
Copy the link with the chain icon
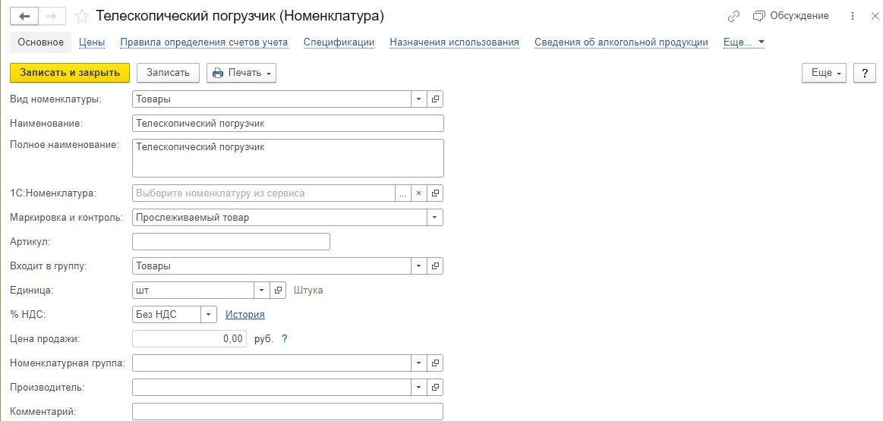point(733,17)
